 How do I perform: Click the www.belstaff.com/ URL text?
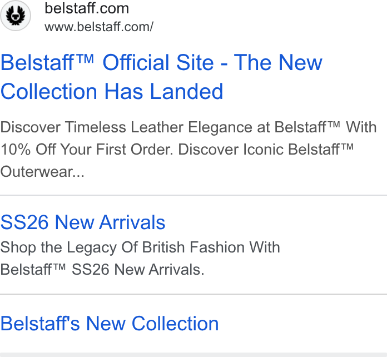[x=99, y=27]
